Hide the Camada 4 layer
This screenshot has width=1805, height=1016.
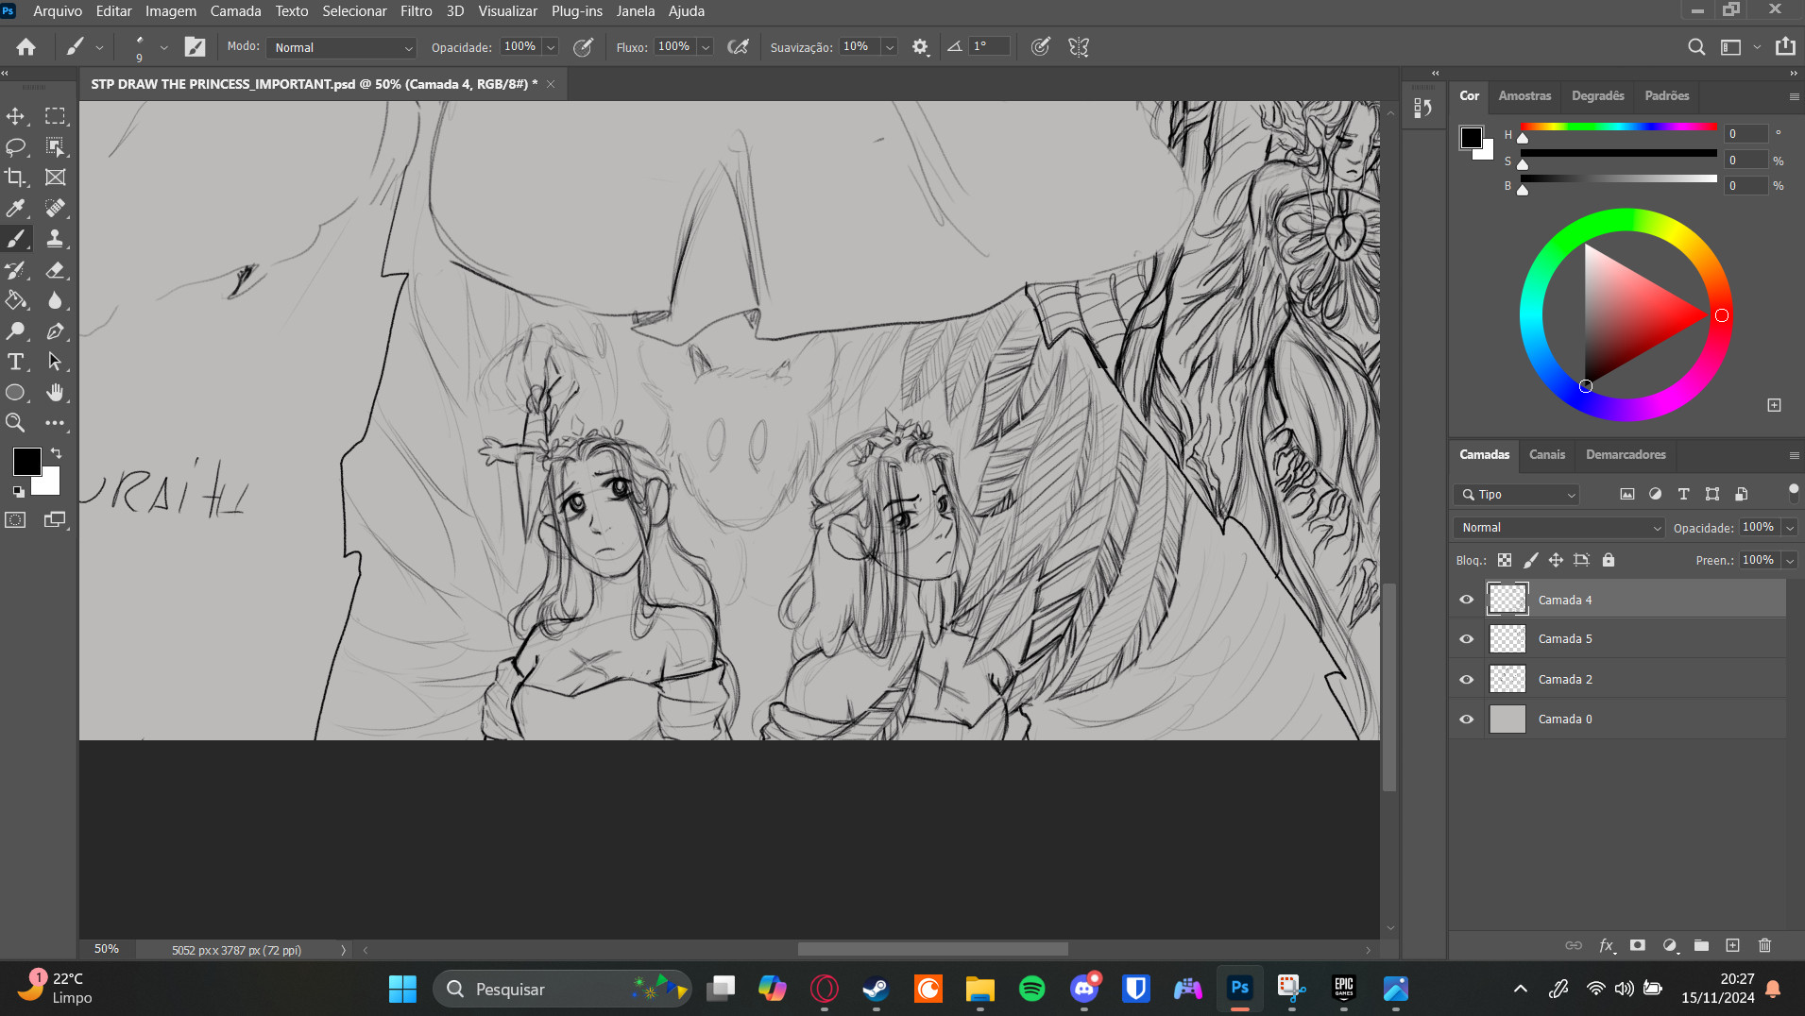click(1466, 600)
